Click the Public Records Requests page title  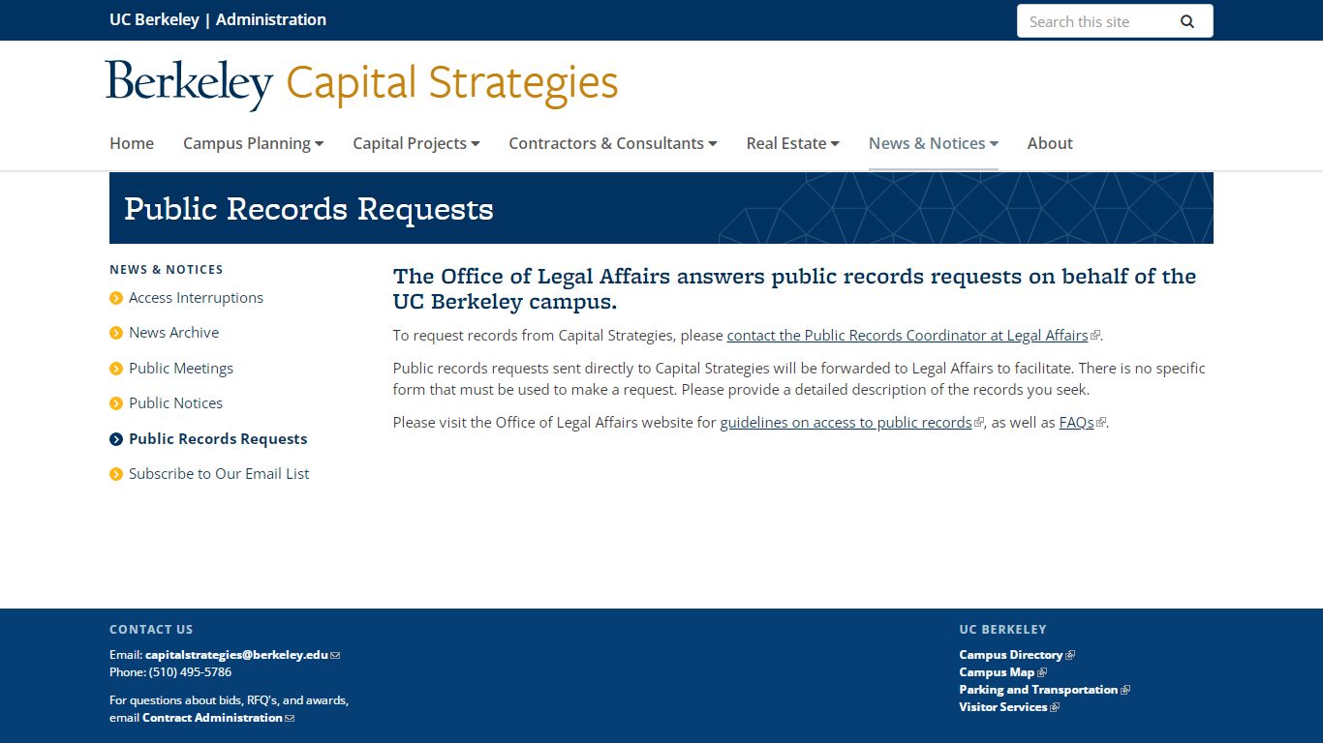pos(309,209)
